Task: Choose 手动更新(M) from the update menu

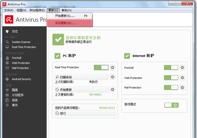Action: (70, 23)
